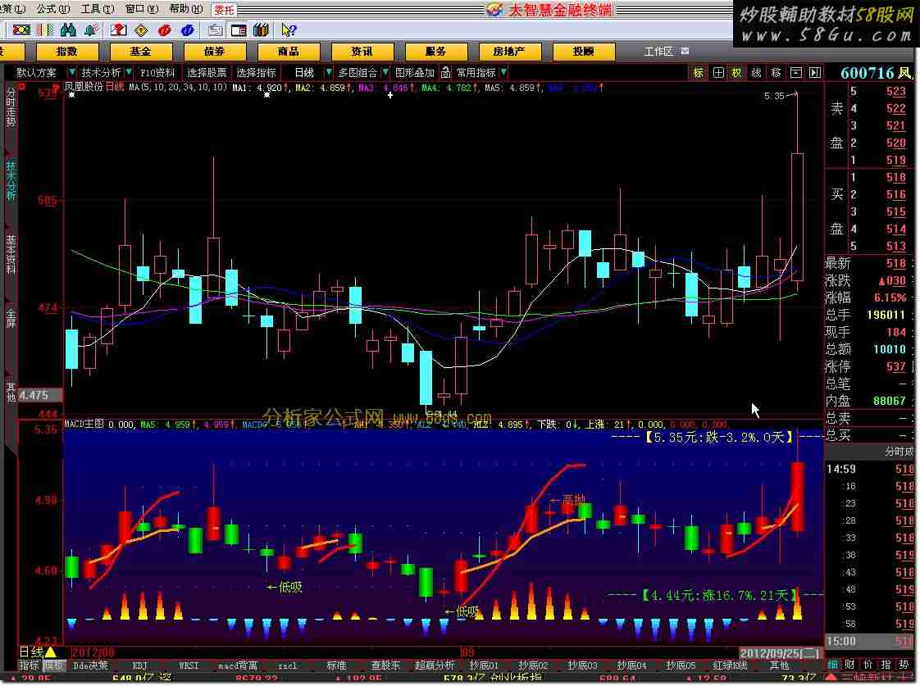The height and width of the screenshot is (686, 920).
Task: Expand the 技术分析 dropdown arrow
Action: 129,72
